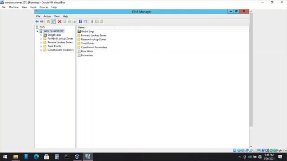Open DNS Manager Action menu

(47, 16)
